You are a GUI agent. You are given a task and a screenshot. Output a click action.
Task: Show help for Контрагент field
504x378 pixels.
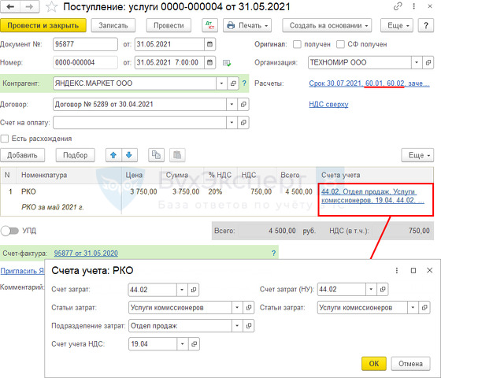click(x=244, y=83)
